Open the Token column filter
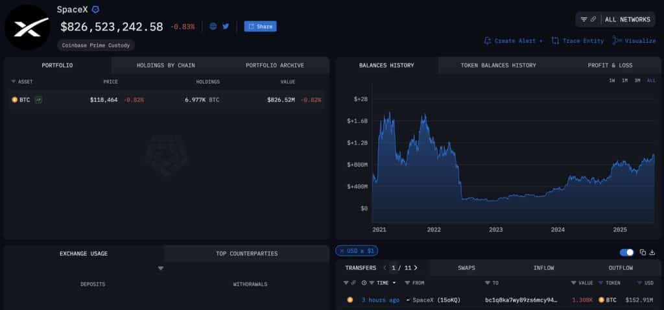The height and width of the screenshot is (310, 664). click(x=601, y=283)
